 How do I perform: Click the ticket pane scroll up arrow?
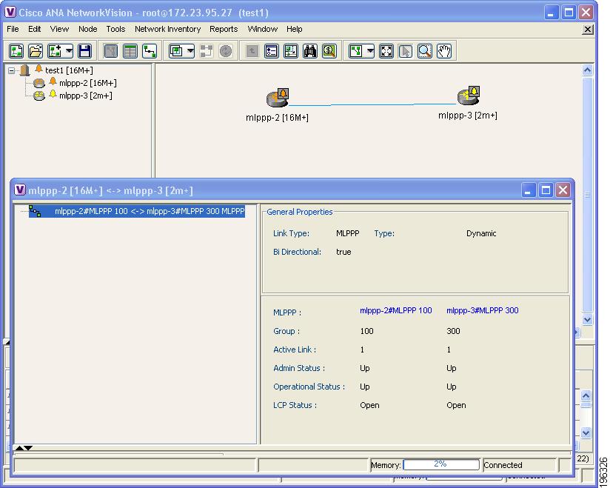click(x=586, y=395)
